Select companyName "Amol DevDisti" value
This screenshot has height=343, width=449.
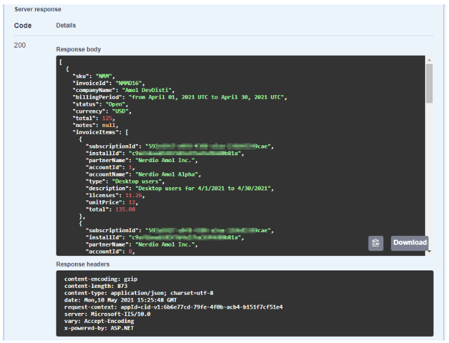point(147,90)
